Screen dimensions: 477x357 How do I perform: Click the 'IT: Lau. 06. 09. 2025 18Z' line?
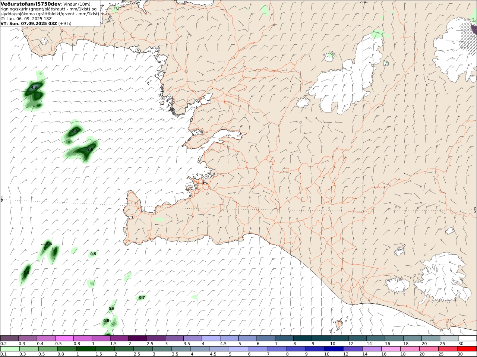[x=26, y=19]
